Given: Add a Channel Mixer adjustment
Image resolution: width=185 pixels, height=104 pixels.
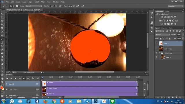Looking at the screenshot, I should pos(173,21).
